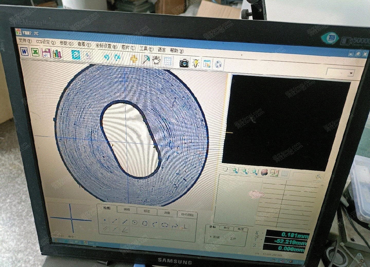The height and width of the screenshot is (267, 370).
Task: Click the red book icon below the preview
Action: [264, 172]
